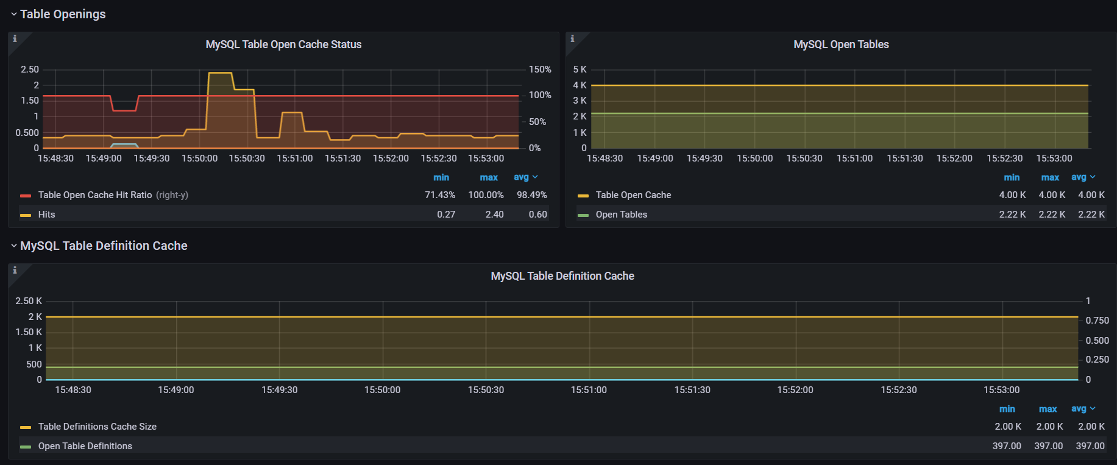Change color of Hits series swatch
Viewport: 1117px width, 465px height.
26,215
